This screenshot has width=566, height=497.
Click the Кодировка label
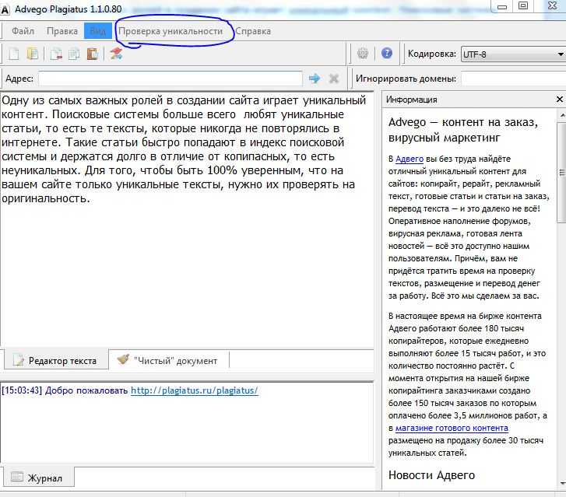click(432, 54)
